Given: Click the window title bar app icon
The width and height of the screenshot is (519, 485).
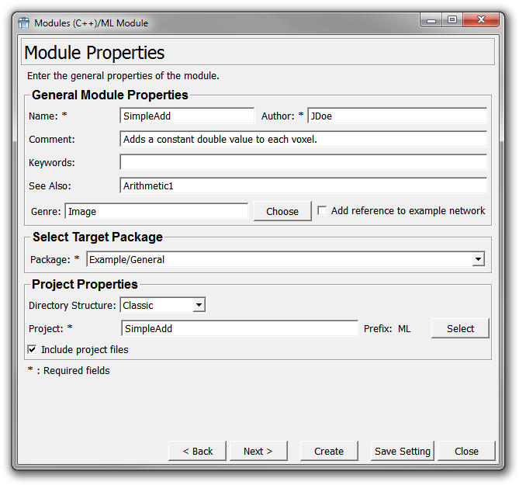Looking at the screenshot, I should (23, 23).
